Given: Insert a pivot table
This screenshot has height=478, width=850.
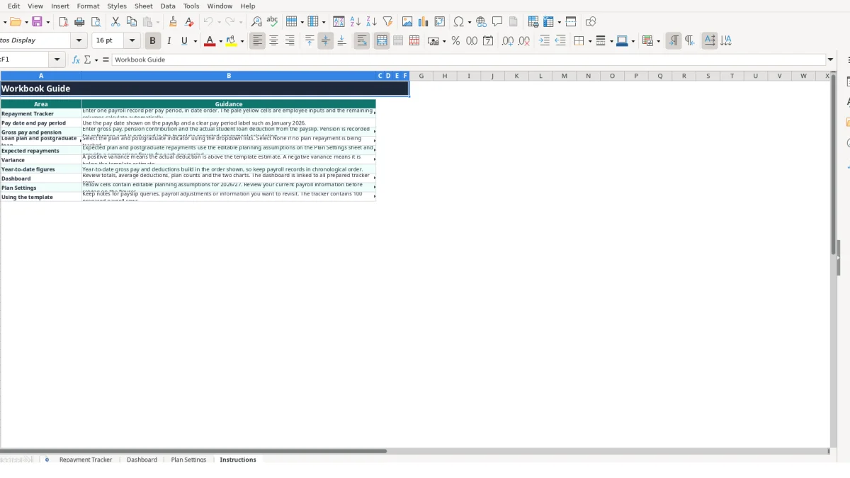Looking at the screenshot, I should coord(440,22).
